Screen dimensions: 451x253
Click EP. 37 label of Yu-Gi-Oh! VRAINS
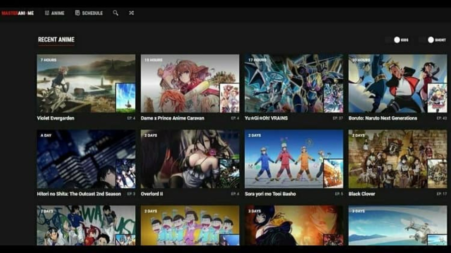click(x=338, y=118)
